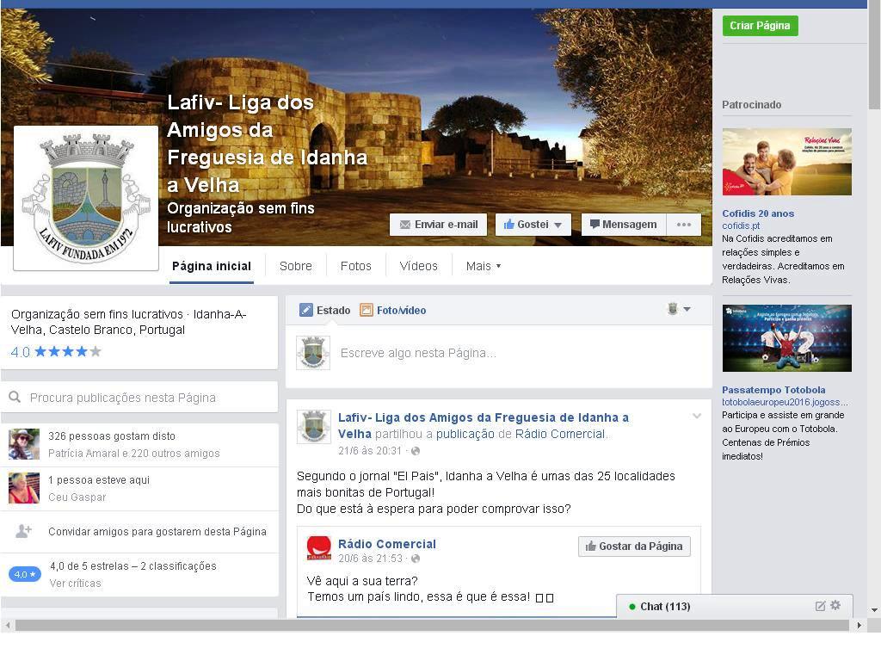Click the Patrocinado heading
Viewport: 881px width, 661px height.
tap(752, 105)
